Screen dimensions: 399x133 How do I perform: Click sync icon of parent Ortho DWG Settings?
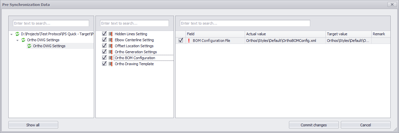coord(23,40)
